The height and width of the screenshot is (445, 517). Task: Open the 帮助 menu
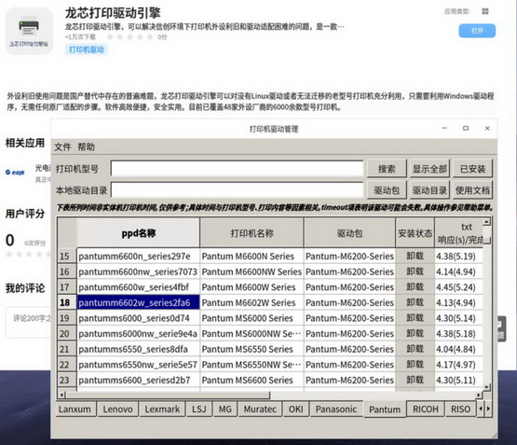87,146
